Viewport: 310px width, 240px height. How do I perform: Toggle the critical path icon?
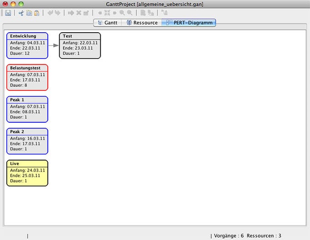coord(164,13)
